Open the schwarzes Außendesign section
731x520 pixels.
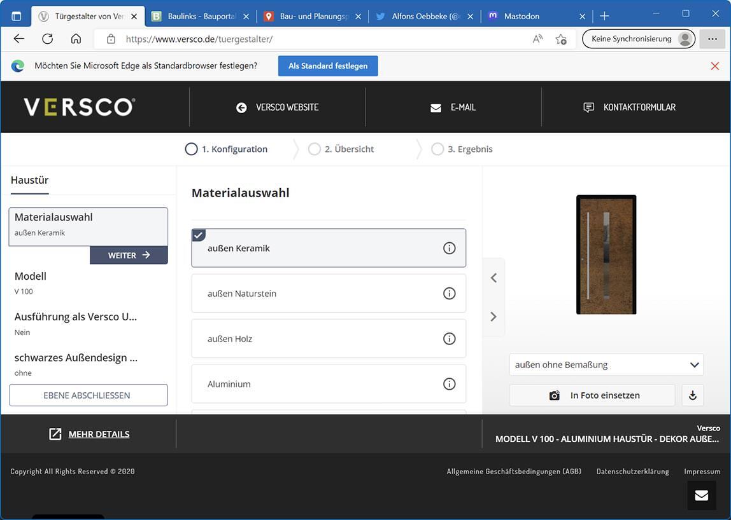pyautogui.click(x=88, y=364)
